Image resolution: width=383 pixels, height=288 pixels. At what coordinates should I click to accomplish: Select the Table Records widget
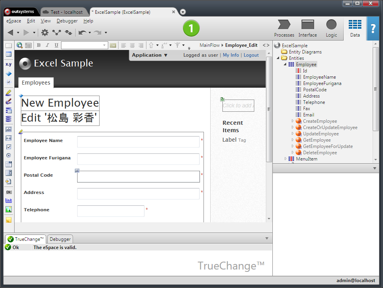pyautogui.click(x=9, y=110)
